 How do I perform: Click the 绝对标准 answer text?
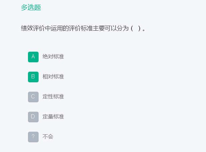[53, 57]
